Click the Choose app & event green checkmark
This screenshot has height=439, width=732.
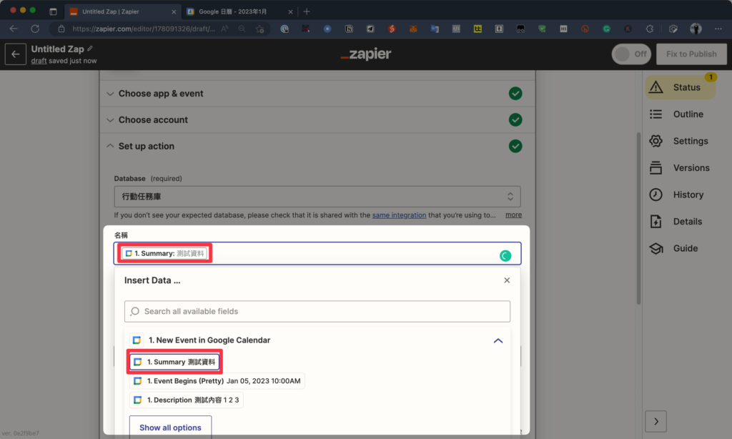tap(515, 94)
